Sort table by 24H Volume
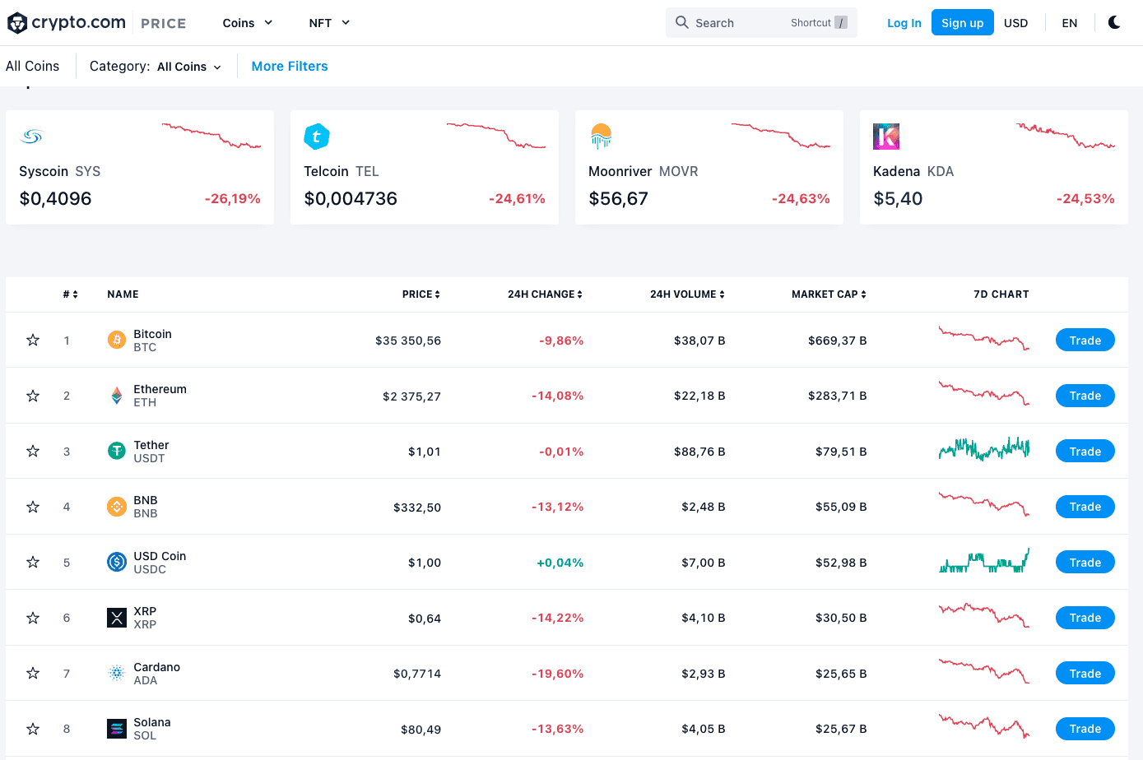This screenshot has width=1143, height=760. pyautogui.click(x=687, y=294)
